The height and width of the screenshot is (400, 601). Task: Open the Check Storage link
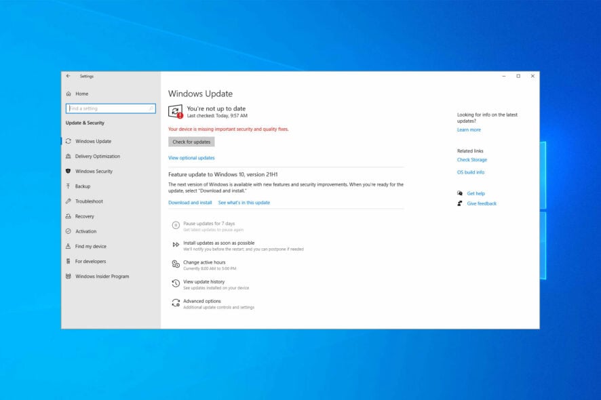click(472, 160)
